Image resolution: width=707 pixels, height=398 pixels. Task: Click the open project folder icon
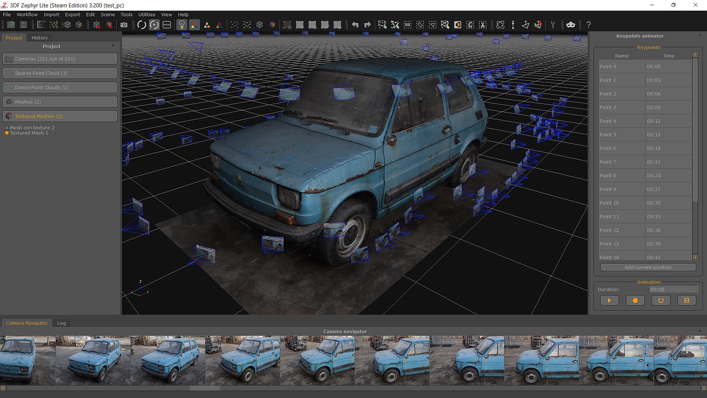pos(11,25)
